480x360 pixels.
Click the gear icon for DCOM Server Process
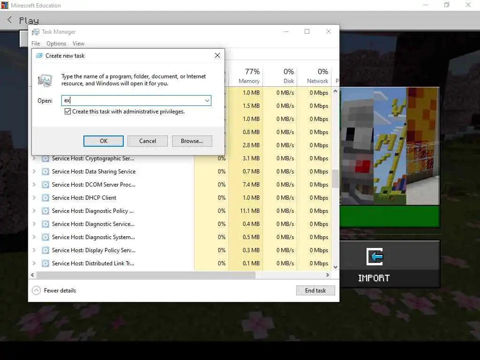[45, 185]
